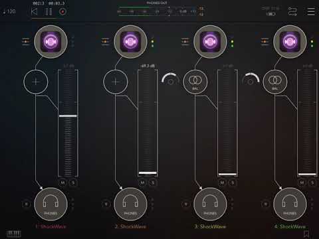The width and height of the screenshot is (319, 239).
Task: Open the MIDI routing matrix icon
Action: 292,11
